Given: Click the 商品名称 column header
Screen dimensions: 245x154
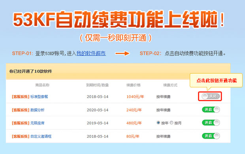Looking at the screenshot, I should pyautogui.click(x=42, y=85).
